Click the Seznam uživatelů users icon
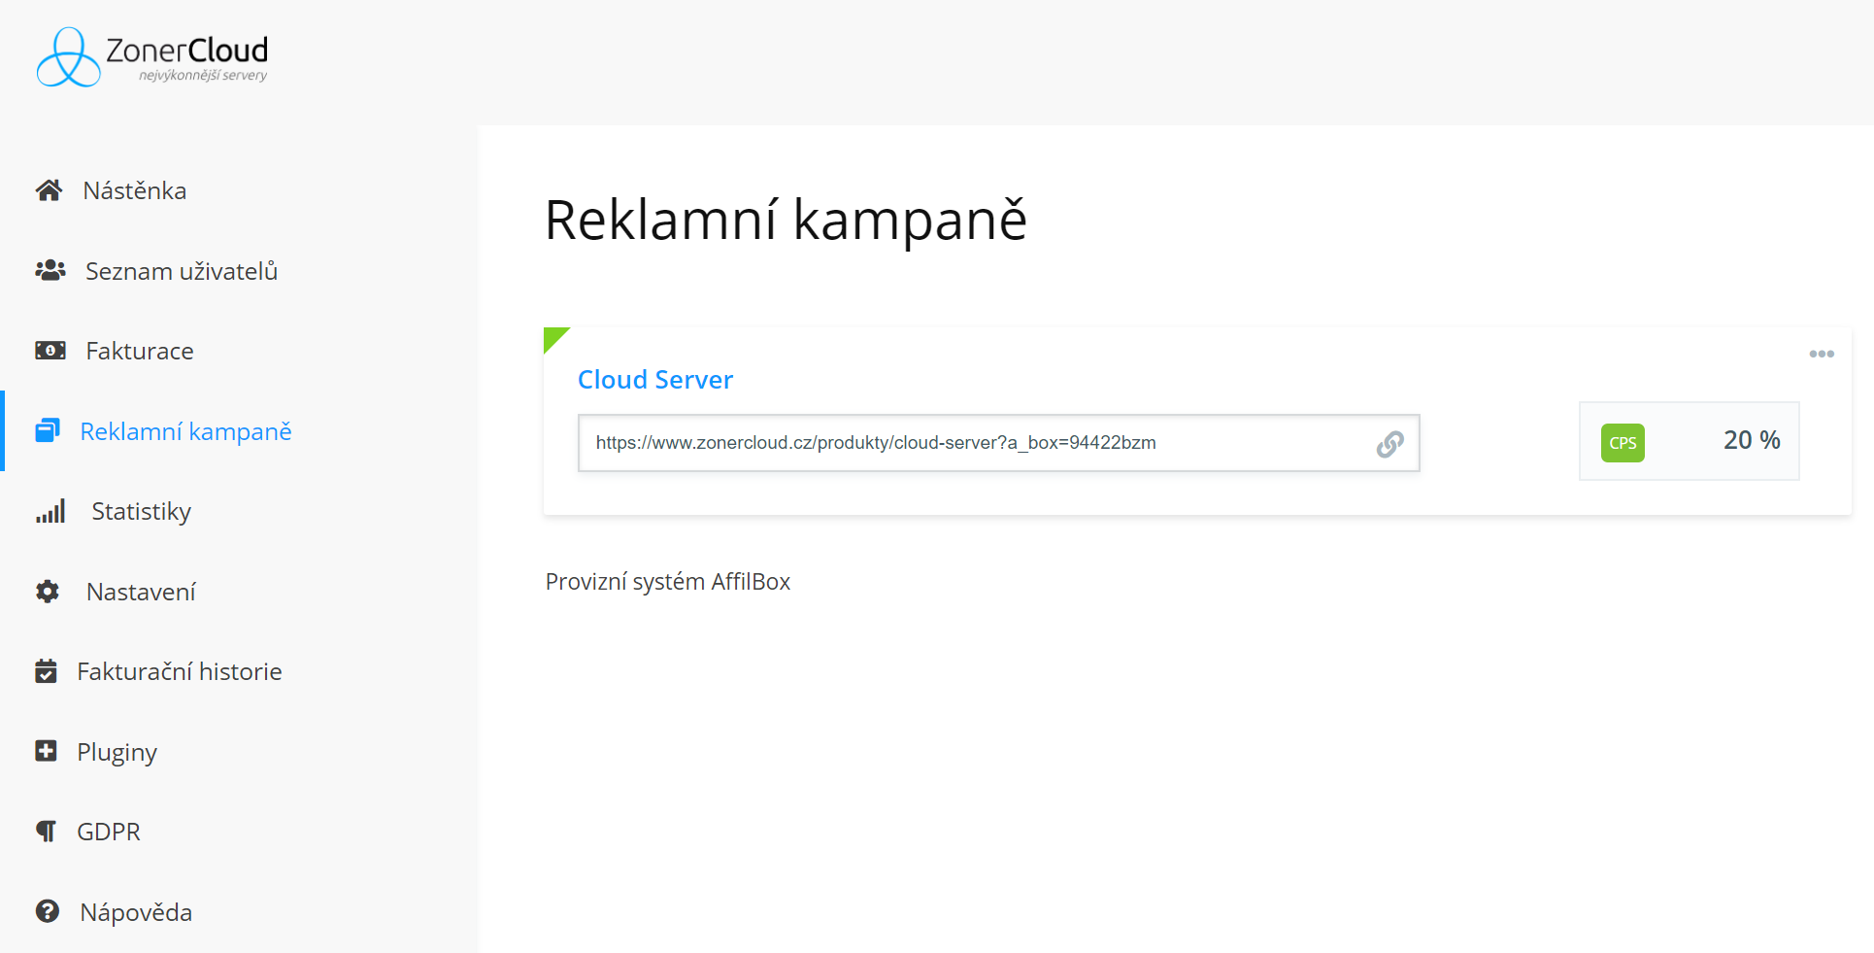 click(50, 270)
